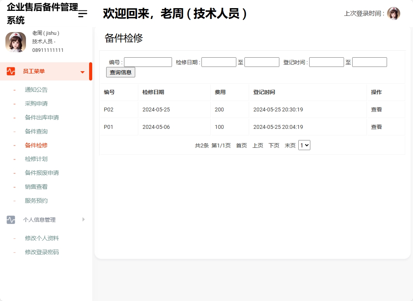Expand the 个人信息管理 section
The image size is (413, 301).
[83, 219]
